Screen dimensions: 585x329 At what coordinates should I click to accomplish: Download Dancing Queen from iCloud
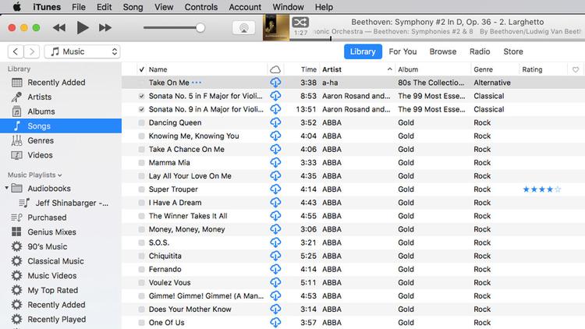tap(275, 122)
